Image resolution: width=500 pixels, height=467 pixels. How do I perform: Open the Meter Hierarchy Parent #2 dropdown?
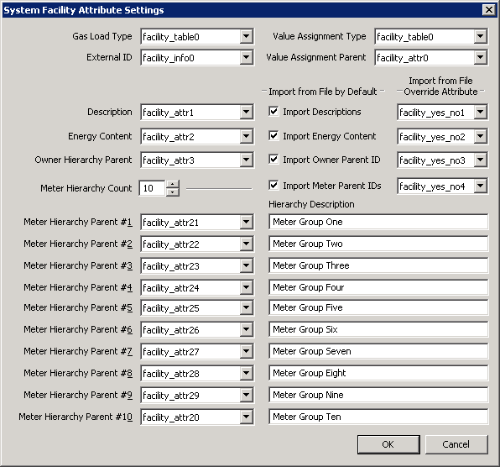[246, 244]
